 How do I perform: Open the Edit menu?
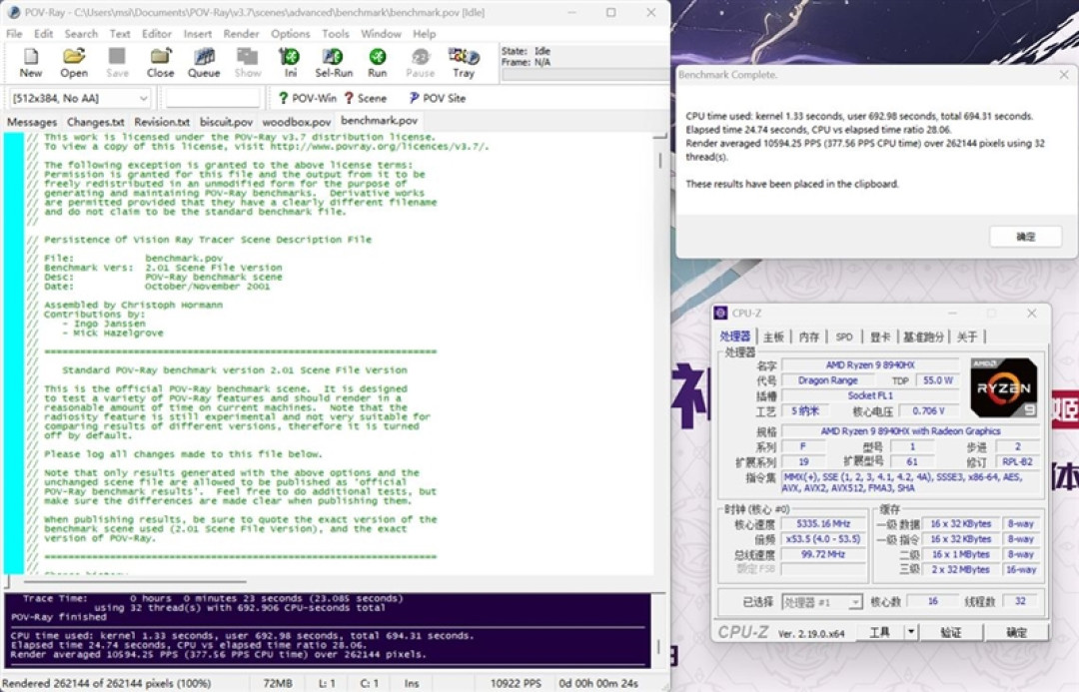43,34
